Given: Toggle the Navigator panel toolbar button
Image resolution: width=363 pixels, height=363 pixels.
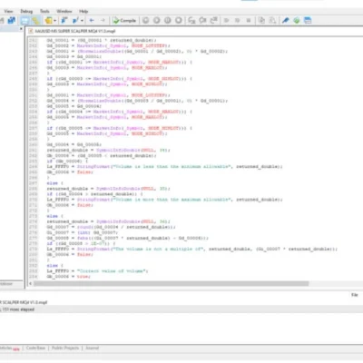Looking at the screenshot, I should pyautogui.click(x=25, y=20).
